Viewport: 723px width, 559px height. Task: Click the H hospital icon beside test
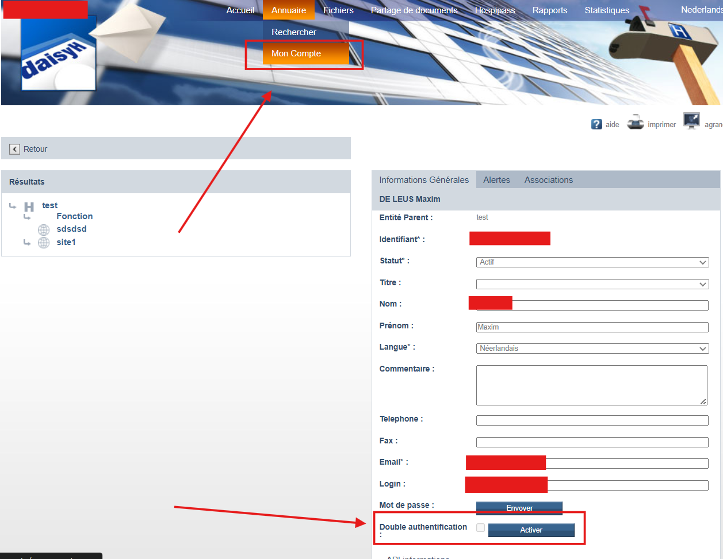(x=29, y=206)
